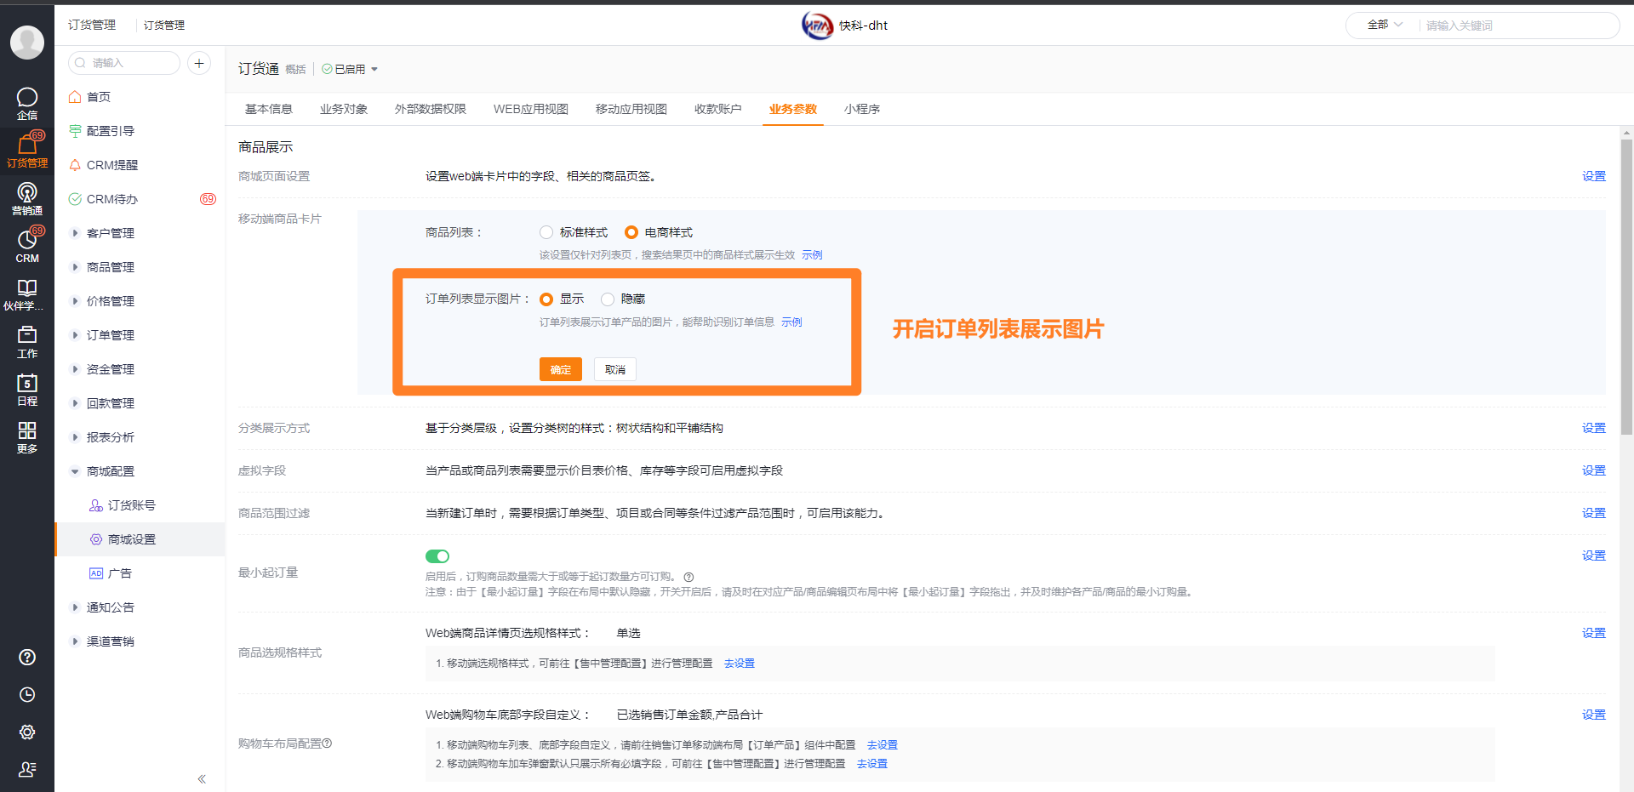Image resolution: width=1634 pixels, height=792 pixels.
Task: Click into the 请输入关键词 search field
Action: pos(1519,26)
